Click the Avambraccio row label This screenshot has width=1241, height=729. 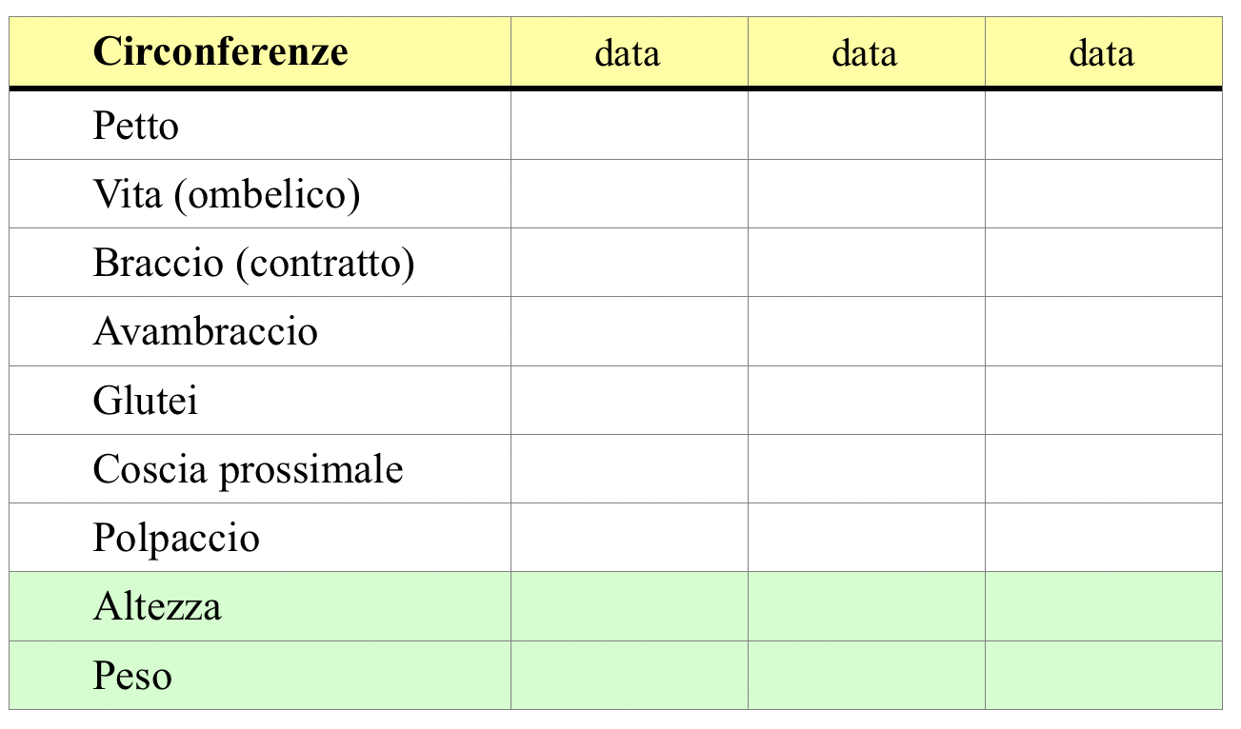205,331
